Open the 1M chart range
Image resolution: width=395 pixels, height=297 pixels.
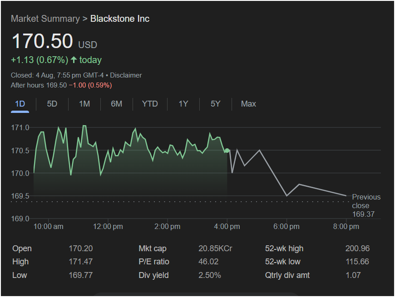(84, 104)
